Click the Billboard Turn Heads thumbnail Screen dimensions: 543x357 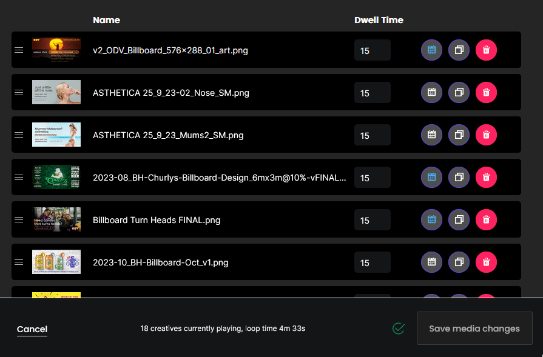[x=56, y=219]
